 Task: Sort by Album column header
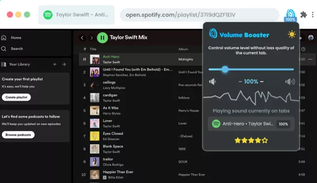point(183,49)
